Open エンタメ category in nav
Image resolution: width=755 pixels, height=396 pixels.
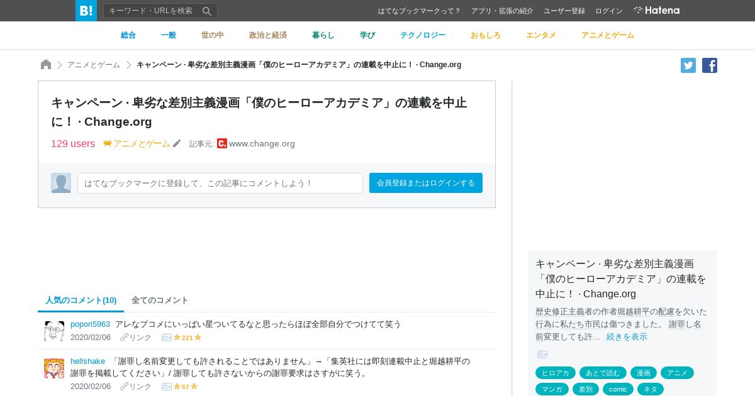(541, 35)
